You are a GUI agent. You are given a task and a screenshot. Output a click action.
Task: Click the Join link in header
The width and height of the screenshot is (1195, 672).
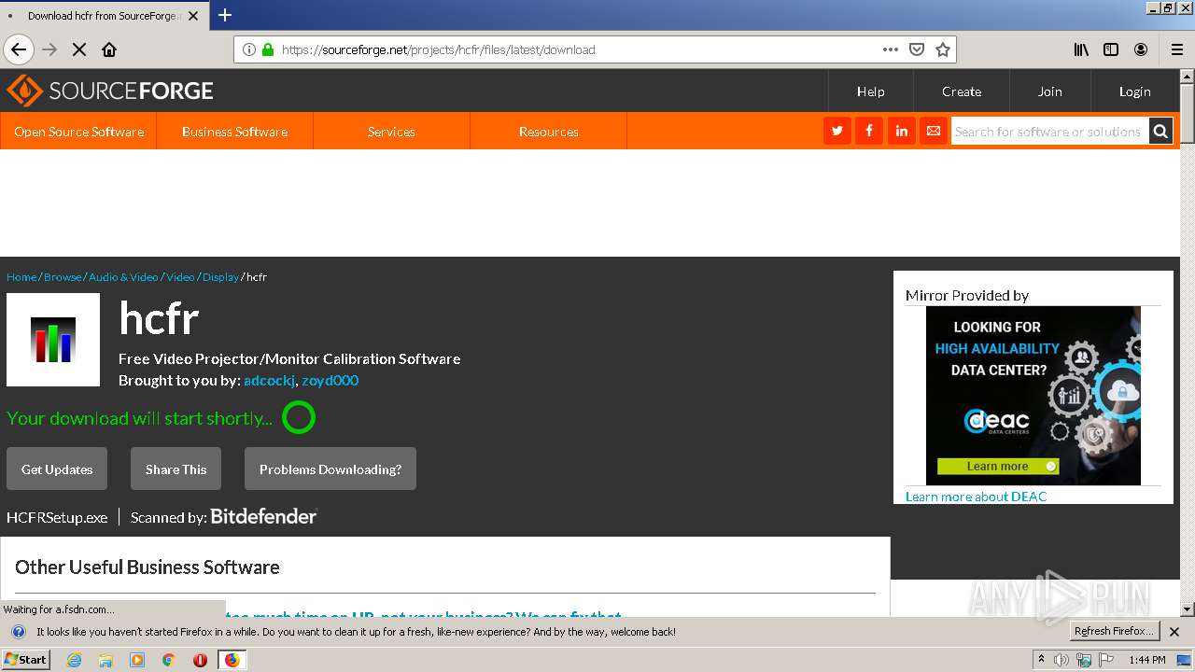[x=1050, y=91]
